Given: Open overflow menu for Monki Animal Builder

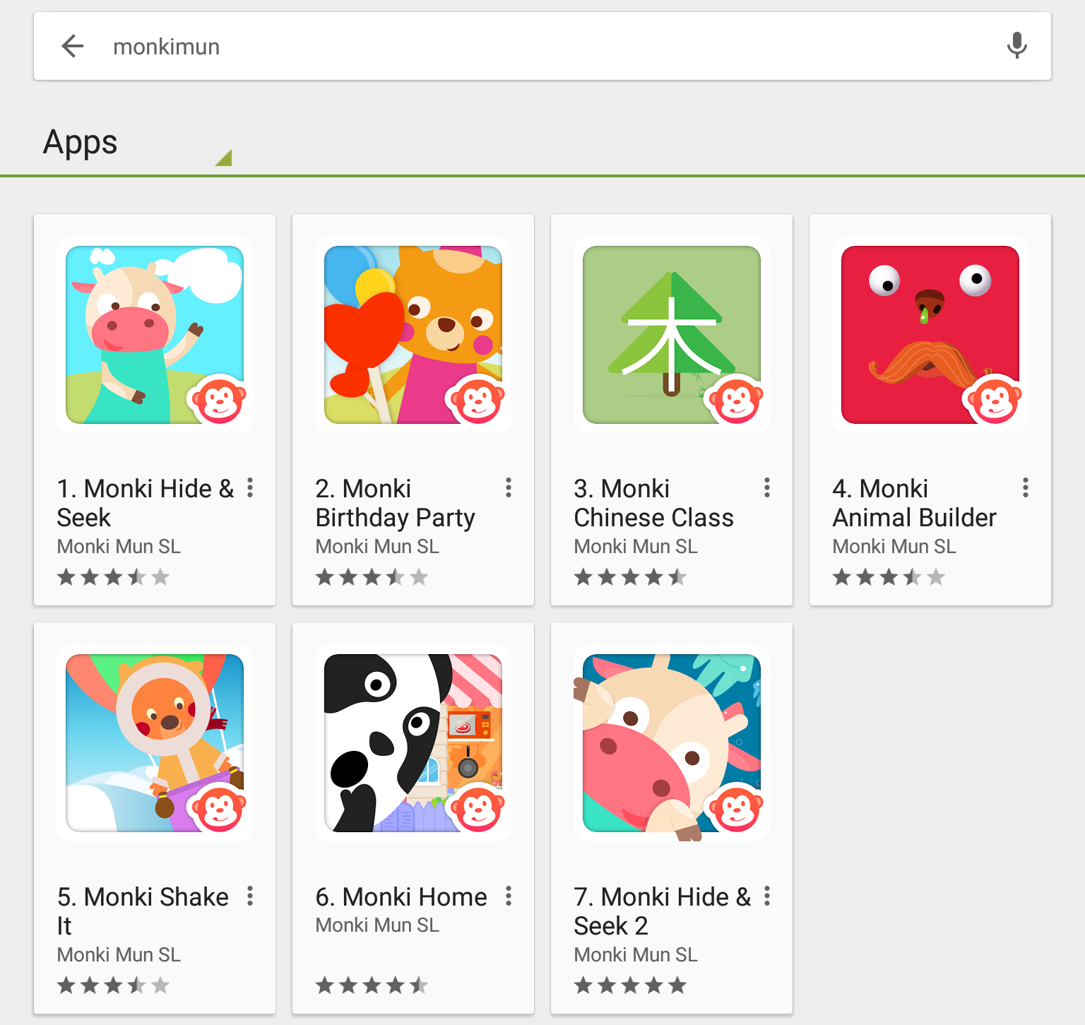Looking at the screenshot, I should tap(1026, 487).
